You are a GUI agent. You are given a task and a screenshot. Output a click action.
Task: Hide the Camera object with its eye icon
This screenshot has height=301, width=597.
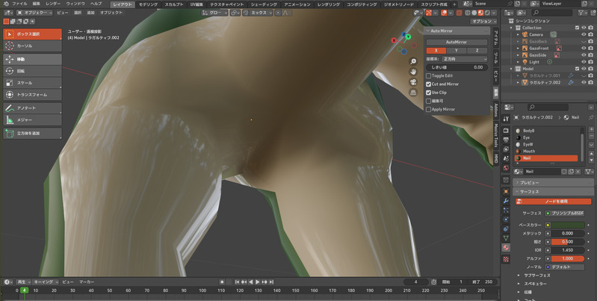pyautogui.click(x=584, y=34)
